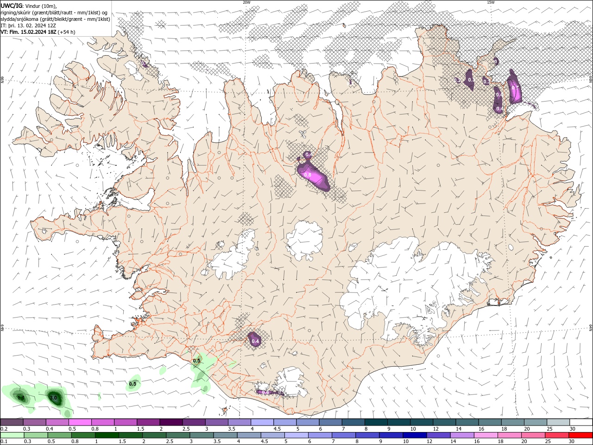The height and width of the screenshot is (445, 593).
Task: Select the light lavender 4–4.5 snow swatch
Action: click(x=262, y=422)
